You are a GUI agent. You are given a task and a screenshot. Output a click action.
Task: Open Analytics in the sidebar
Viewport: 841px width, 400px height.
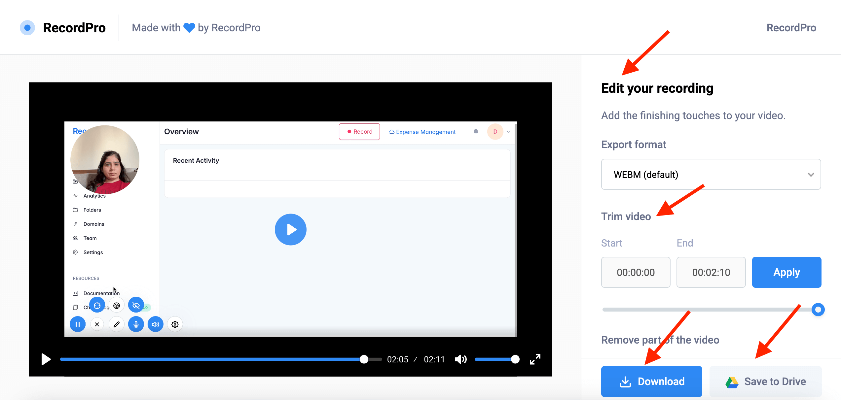pyautogui.click(x=94, y=196)
